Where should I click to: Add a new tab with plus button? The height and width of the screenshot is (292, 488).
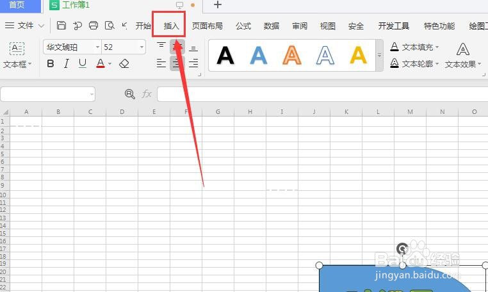click(218, 4)
